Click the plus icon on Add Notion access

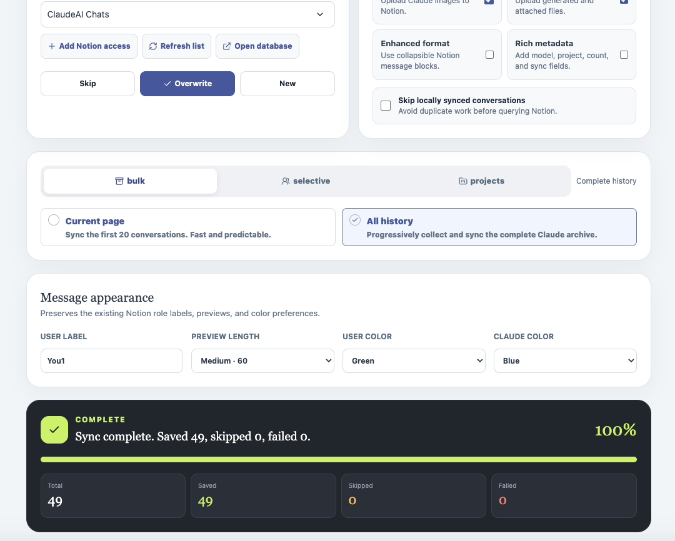(x=52, y=46)
